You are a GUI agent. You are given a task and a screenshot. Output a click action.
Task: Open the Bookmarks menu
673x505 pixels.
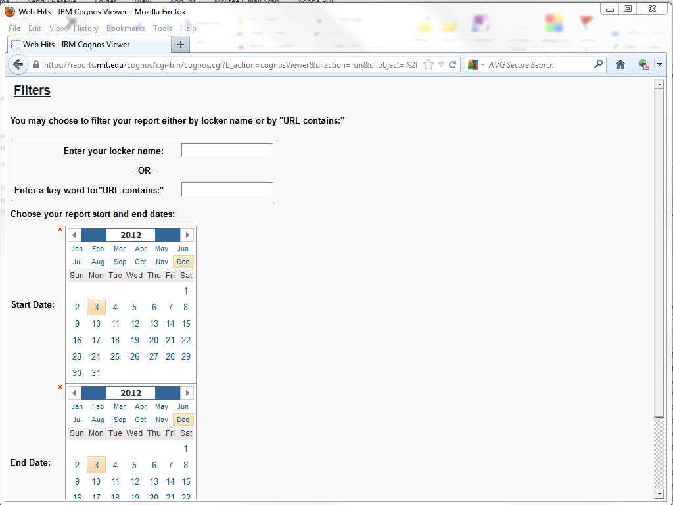click(126, 28)
